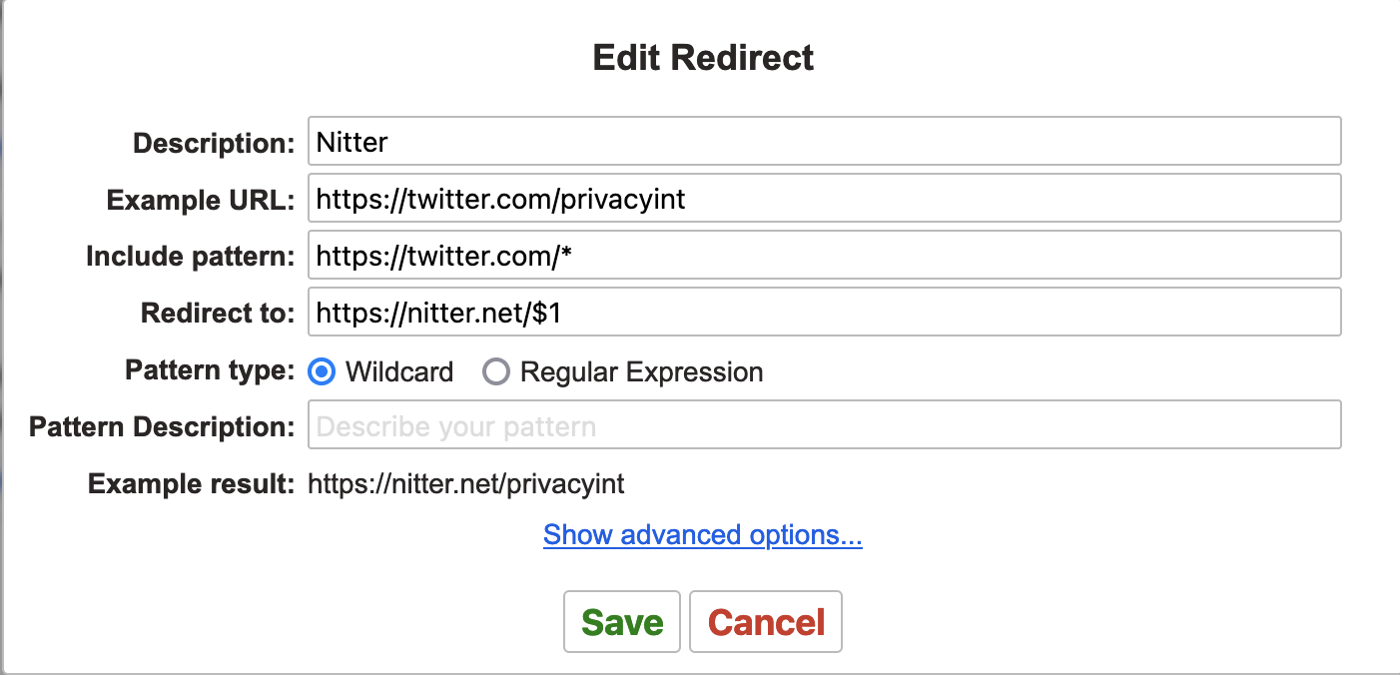This screenshot has height=675, width=1400.
Task: Focus the Include pattern input field
Action: [x=824, y=257]
